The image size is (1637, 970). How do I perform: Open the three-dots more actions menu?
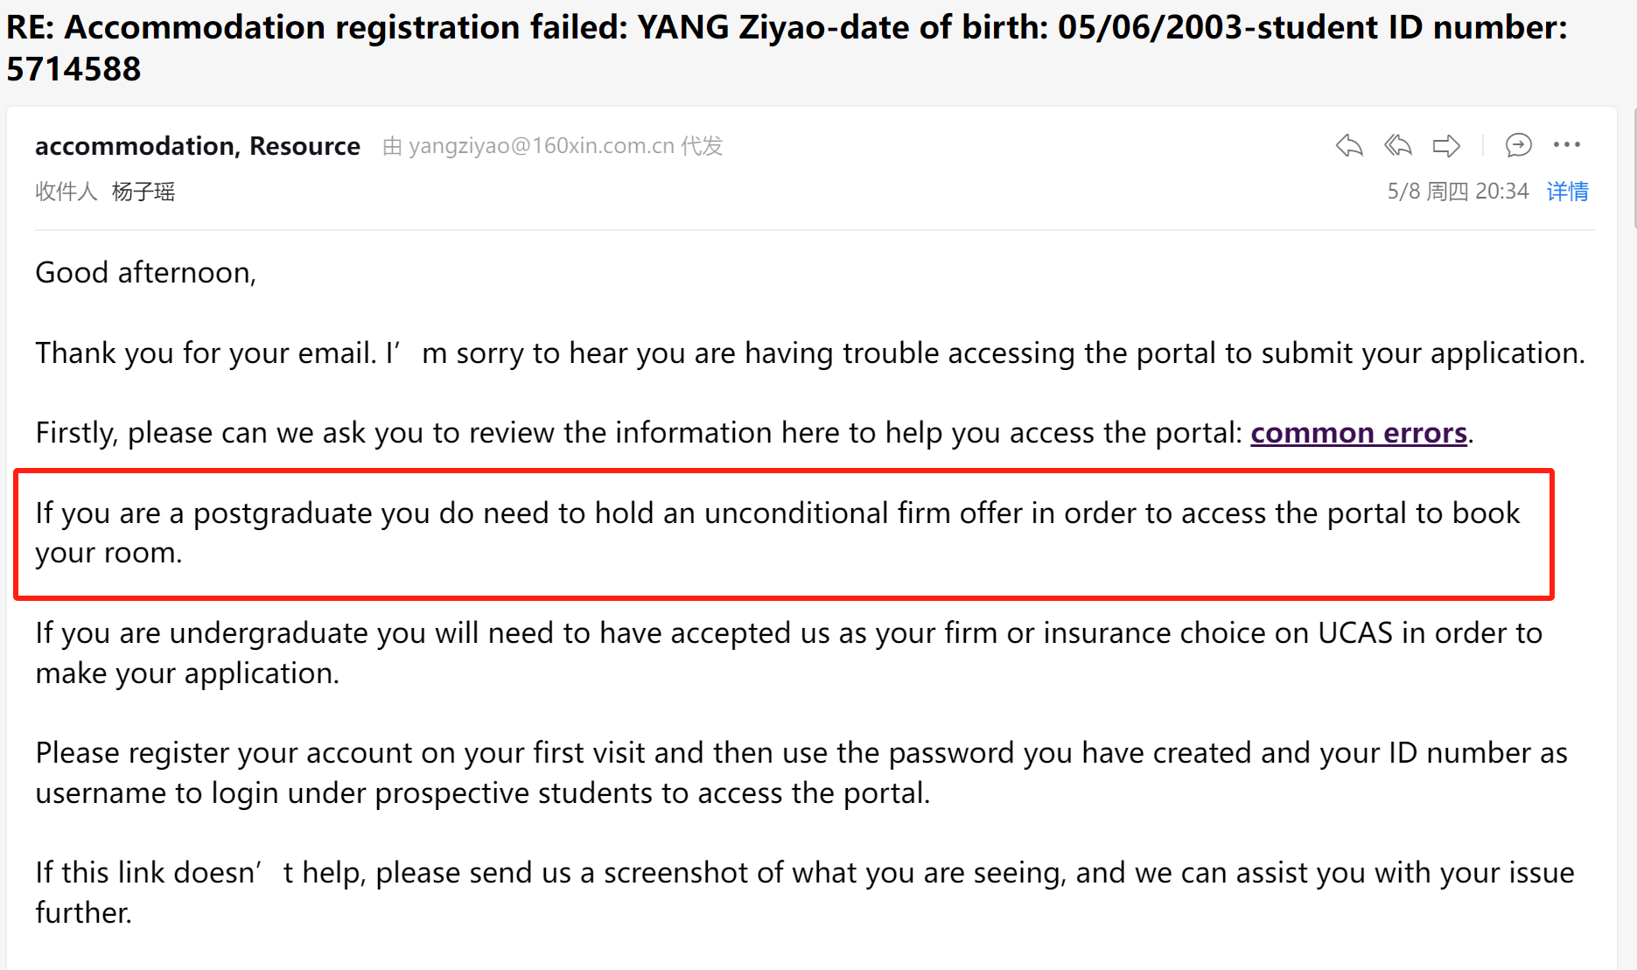(x=1566, y=145)
